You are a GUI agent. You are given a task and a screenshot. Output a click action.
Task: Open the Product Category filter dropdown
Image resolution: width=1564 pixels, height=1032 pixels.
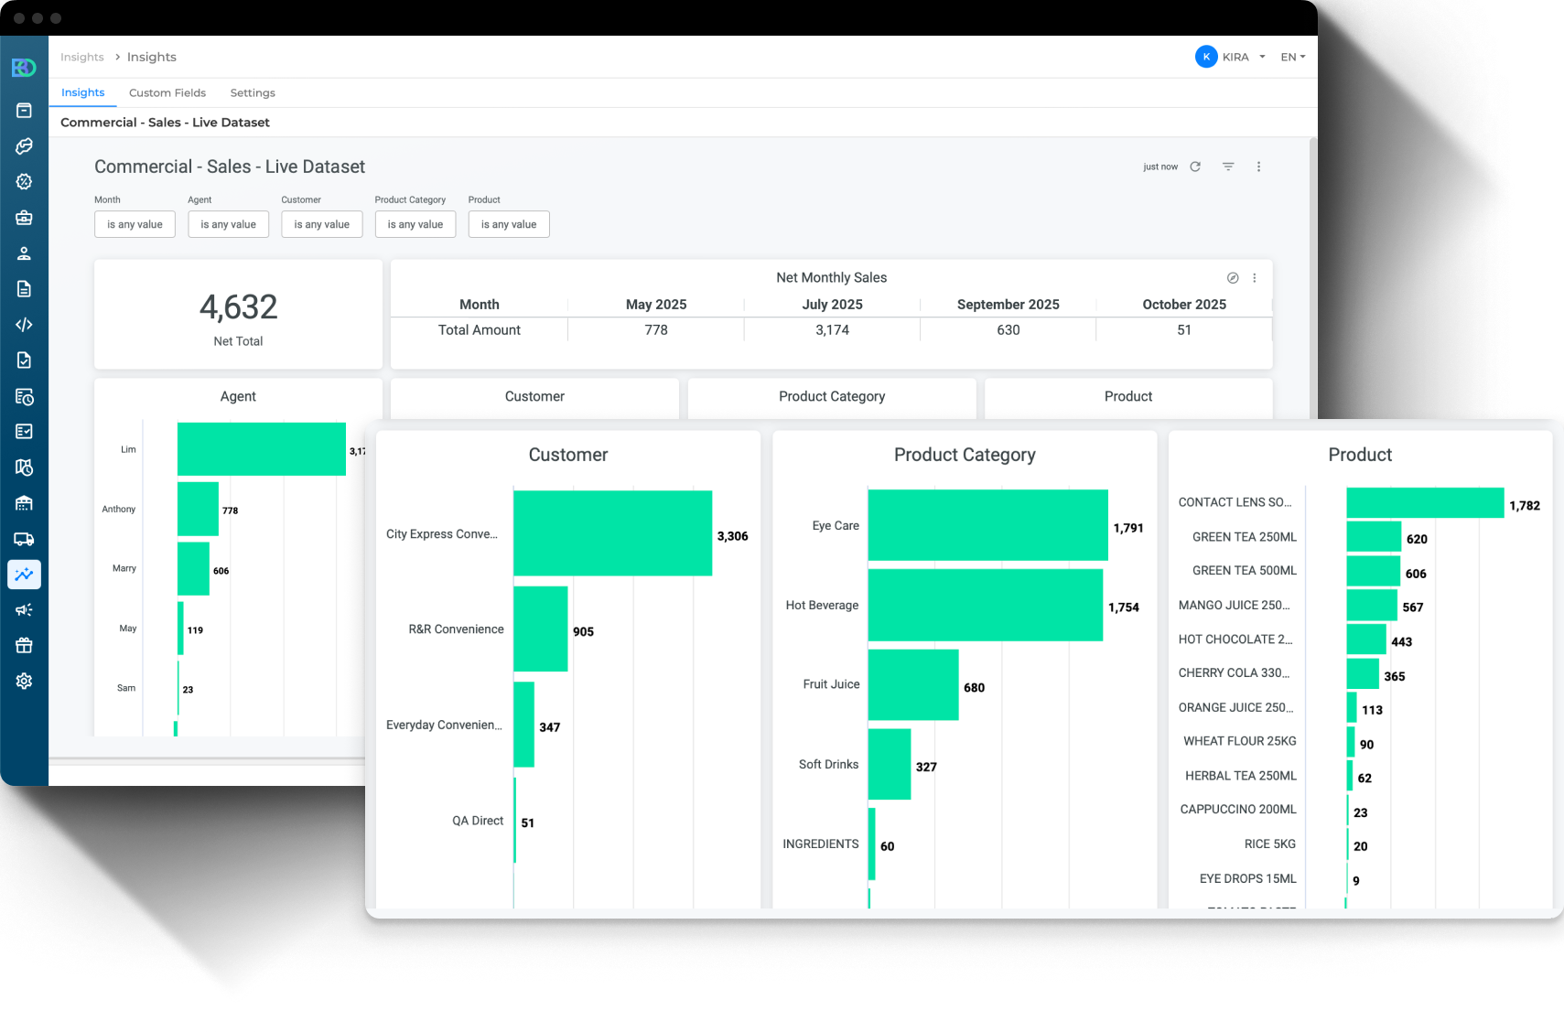[415, 224]
